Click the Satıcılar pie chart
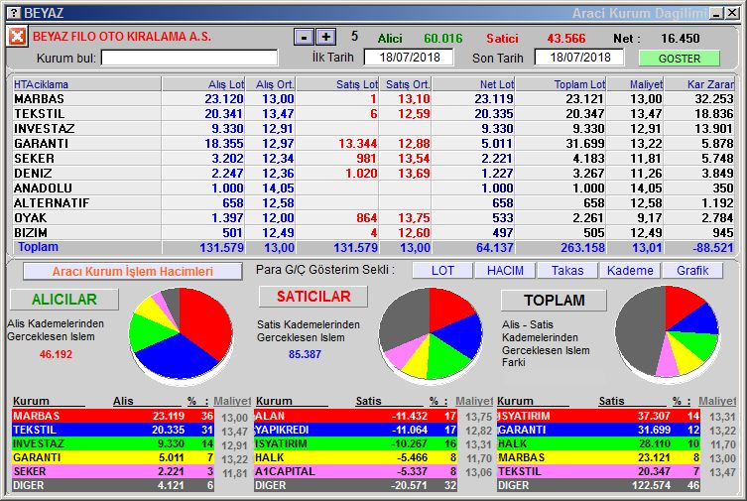 pyautogui.click(x=431, y=333)
